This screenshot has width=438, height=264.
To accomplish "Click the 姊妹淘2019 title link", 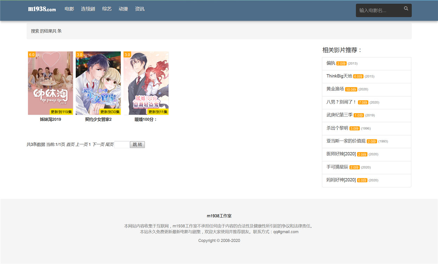I will click(x=50, y=120).
